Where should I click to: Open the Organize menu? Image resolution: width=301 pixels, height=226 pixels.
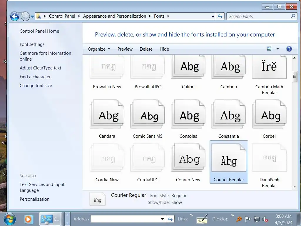(x=99, y=49)
